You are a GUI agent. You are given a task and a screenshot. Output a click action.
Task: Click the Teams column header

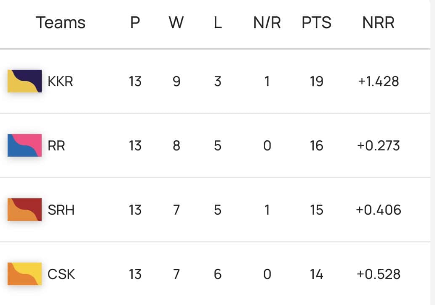tap(61, 23)
